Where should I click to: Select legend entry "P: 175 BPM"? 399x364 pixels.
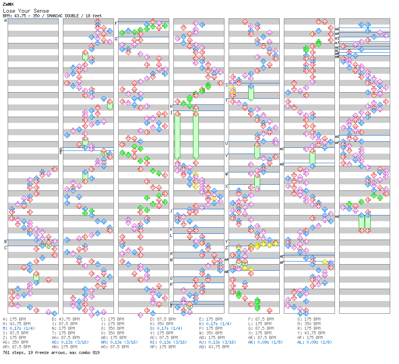point(211,328)
